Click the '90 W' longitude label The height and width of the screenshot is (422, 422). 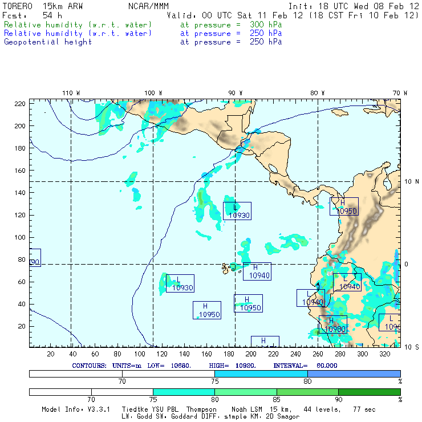[x=236, y=93]
